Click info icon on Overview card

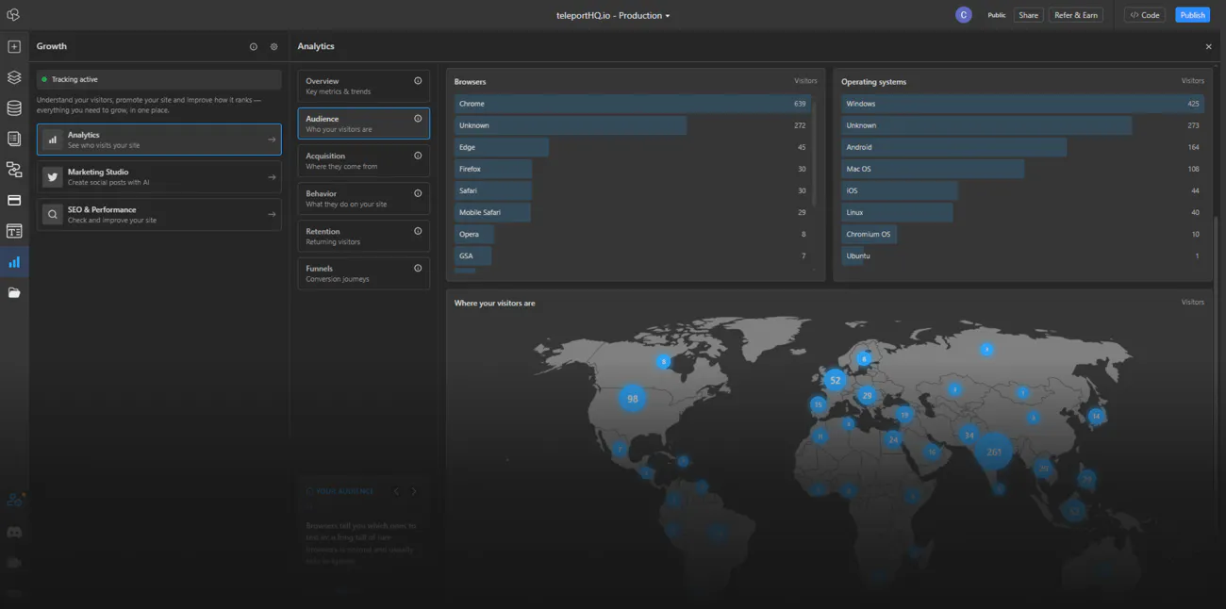(418, 81)
